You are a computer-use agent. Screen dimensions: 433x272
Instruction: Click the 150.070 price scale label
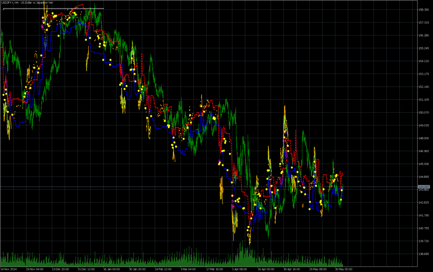point(424,112)
